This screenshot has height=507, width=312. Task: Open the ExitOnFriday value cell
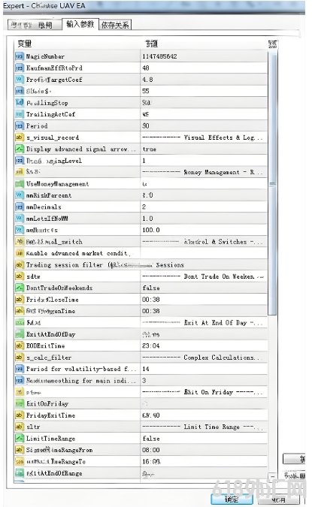(204, 404)
